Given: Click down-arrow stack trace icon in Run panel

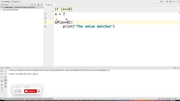Looking at the screenshot, I should pyautogui.click(x=5, y=74).
